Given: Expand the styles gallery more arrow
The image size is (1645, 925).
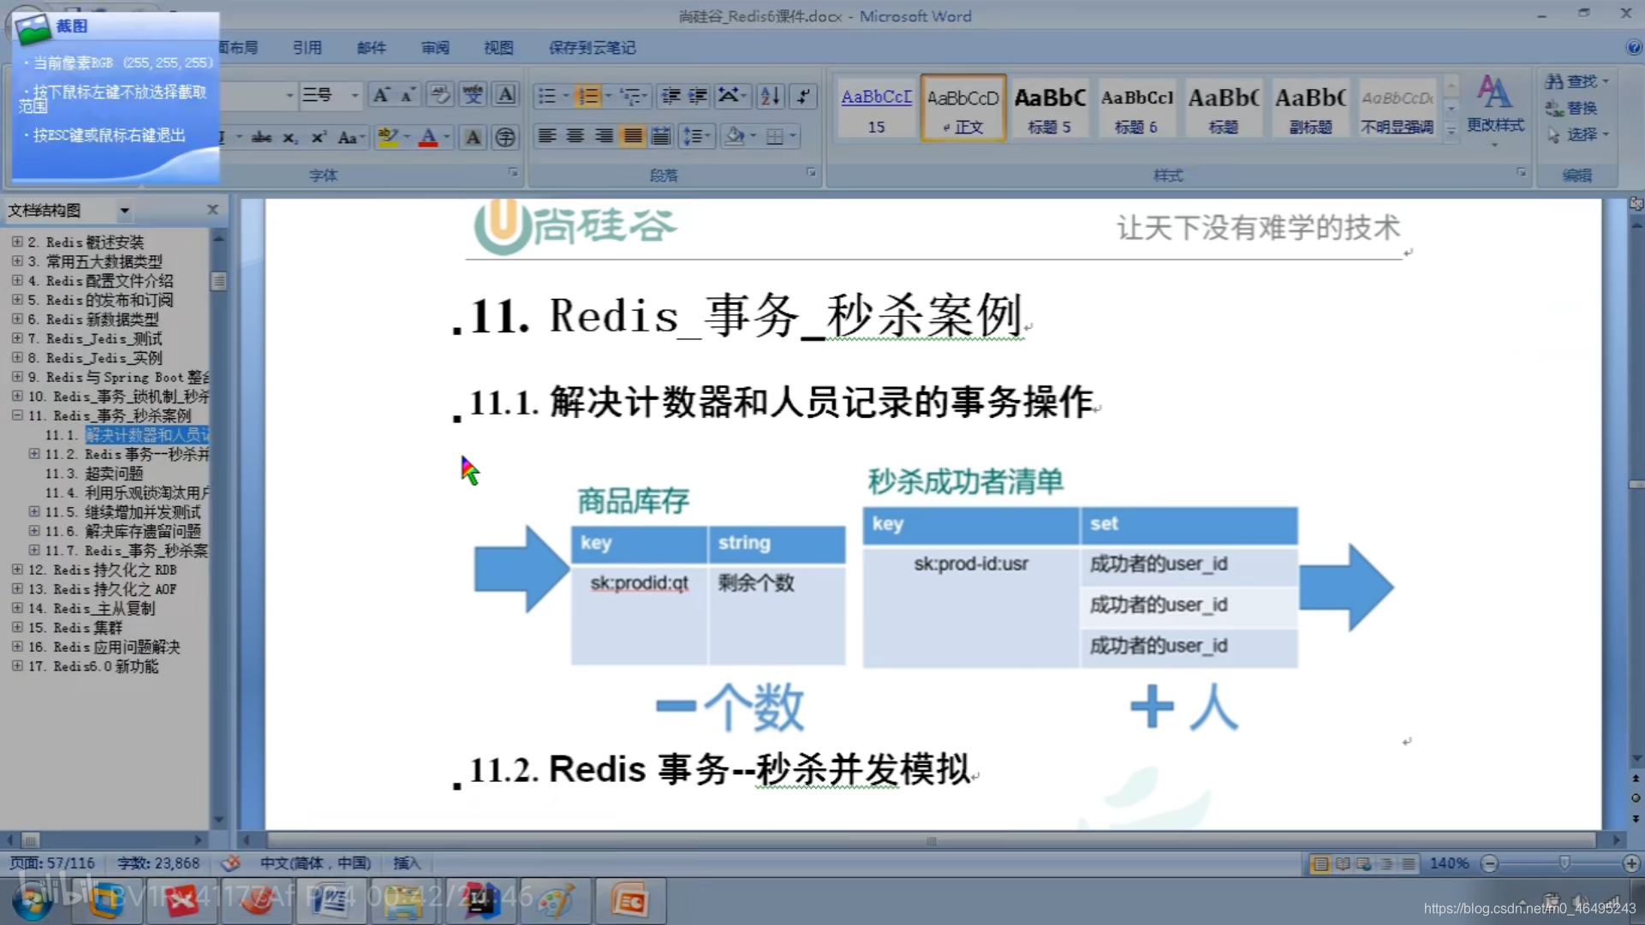Looking at the screenshot, I should click(1451, 131).
